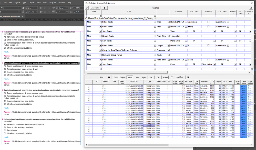Switch to the Docs tab in ID-Tasker
Image resolution: width=256 pixels, height=150 pixels.
(116, 78)
